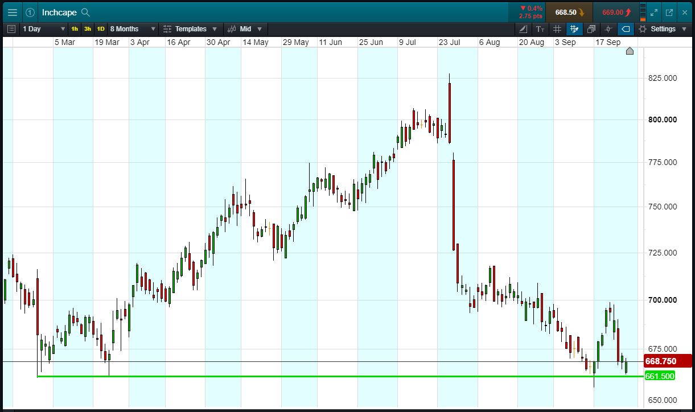The width and height of the screenshot is (695, 412).
Task: Click the client sentiment bar indicator
Action: [643, 13]
